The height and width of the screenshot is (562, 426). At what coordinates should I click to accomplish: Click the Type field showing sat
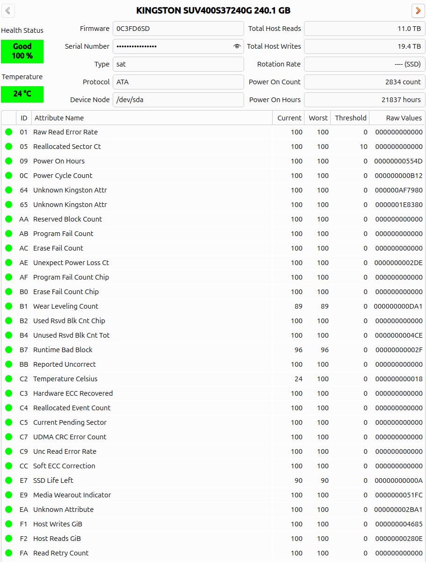click(x=178, y=64)
